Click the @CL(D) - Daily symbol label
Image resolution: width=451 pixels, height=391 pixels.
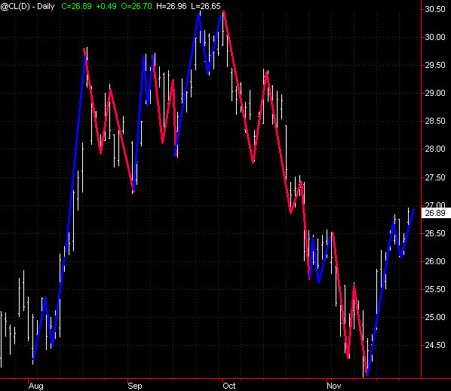[x=28, y=6]
